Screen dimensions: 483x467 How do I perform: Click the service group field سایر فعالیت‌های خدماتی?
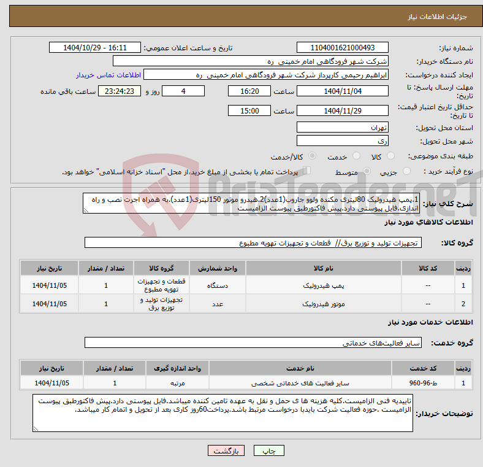pyautogui.click(x=253, y=342)
